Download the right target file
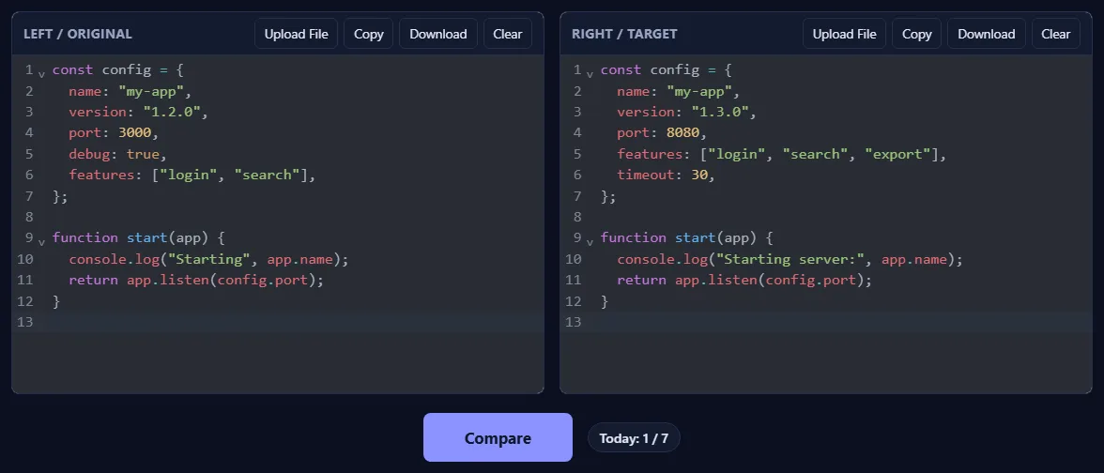The width and height of the screenshot is (1104, 473). 986,34
